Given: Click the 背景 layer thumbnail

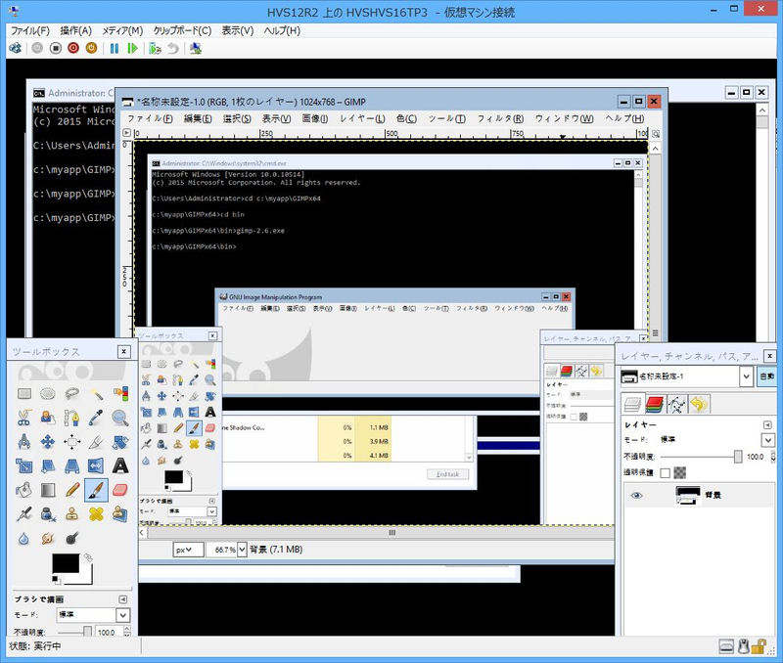Looking at the screenshot, I should pos(688,496).
